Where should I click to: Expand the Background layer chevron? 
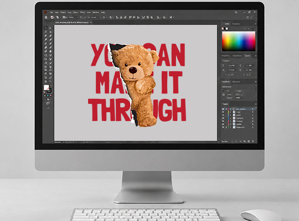coord(230,127)
